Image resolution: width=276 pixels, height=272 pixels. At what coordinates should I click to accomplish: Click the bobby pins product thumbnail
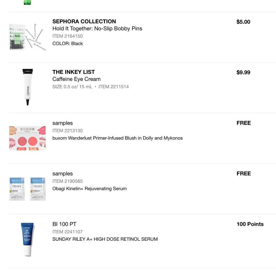tap(27, 37)
